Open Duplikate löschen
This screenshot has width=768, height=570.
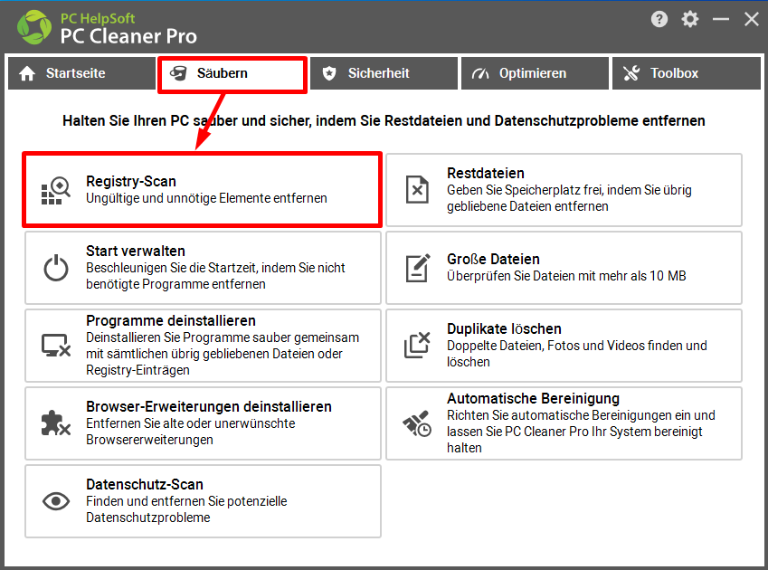tap(564, 346)
